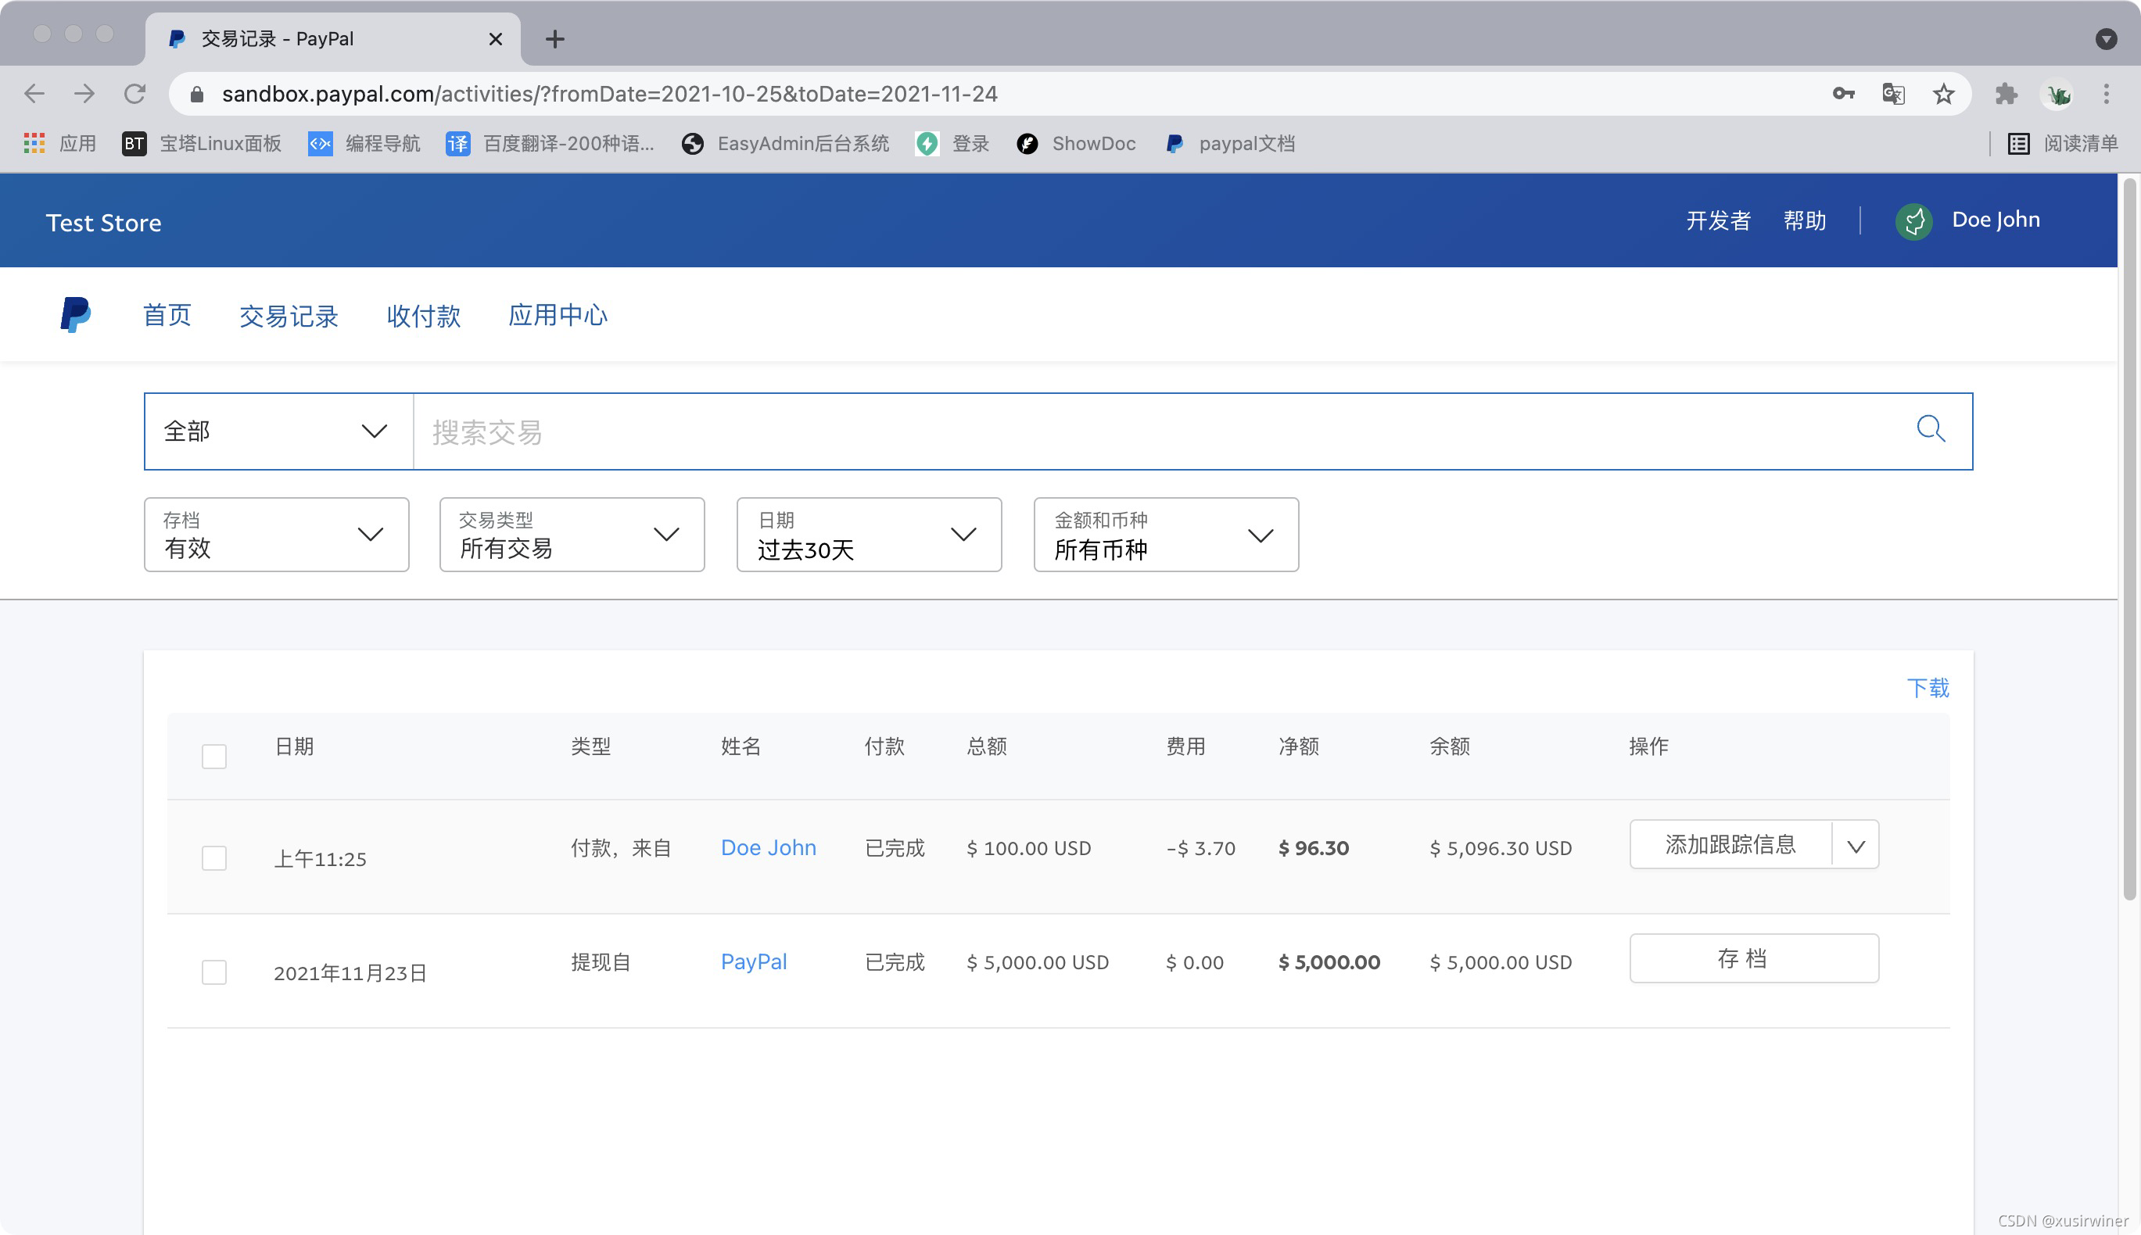
Task: Open the 开发者 header link
Action: point(1719,220)
